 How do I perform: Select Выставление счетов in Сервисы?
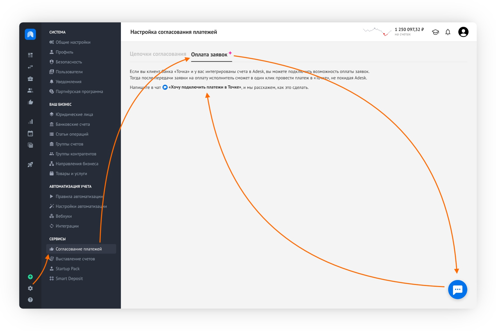point(75,259)
